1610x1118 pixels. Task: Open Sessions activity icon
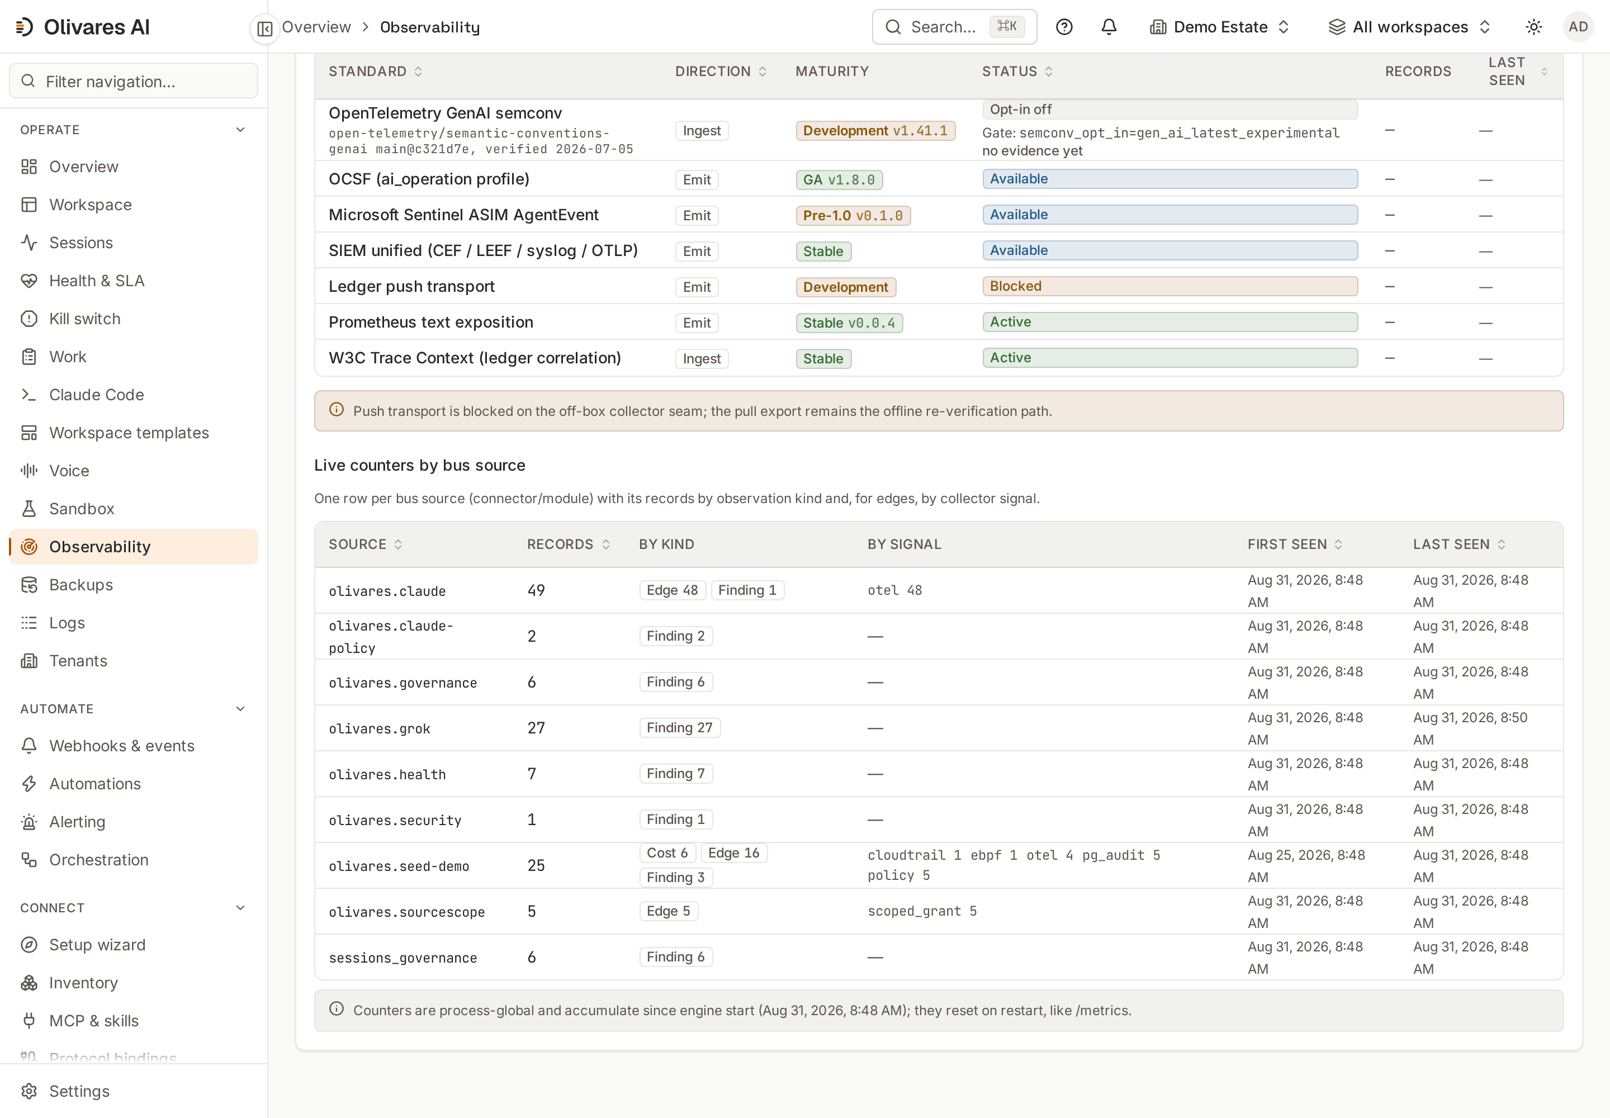click(x=29, y=243)
